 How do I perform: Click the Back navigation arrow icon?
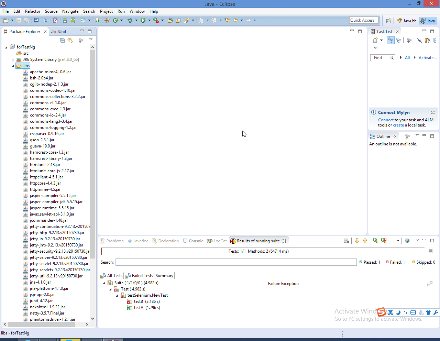click(x=235, y=20)
